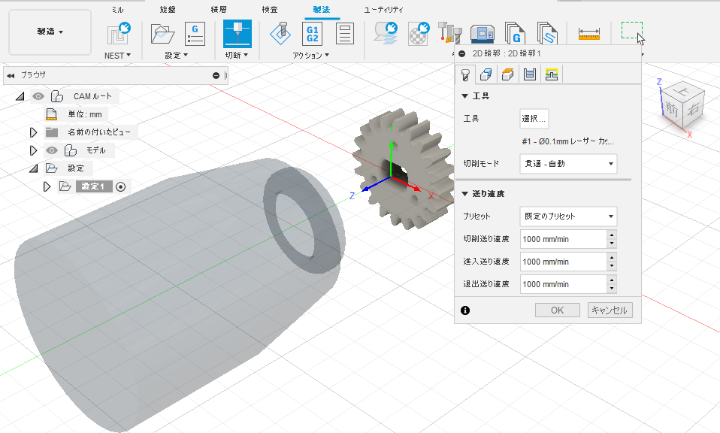Click the 進入送り速度 input field

[x=564, y=262]
